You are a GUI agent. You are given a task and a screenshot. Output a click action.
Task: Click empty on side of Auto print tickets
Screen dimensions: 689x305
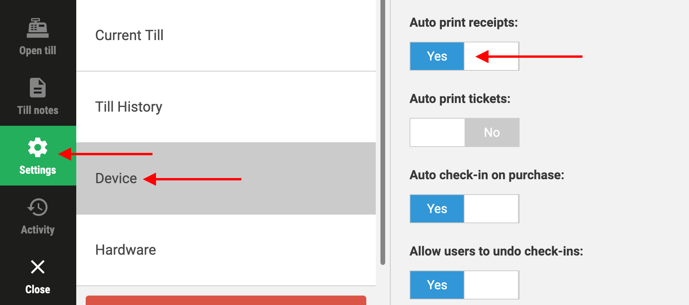click(x=437, y=132)
